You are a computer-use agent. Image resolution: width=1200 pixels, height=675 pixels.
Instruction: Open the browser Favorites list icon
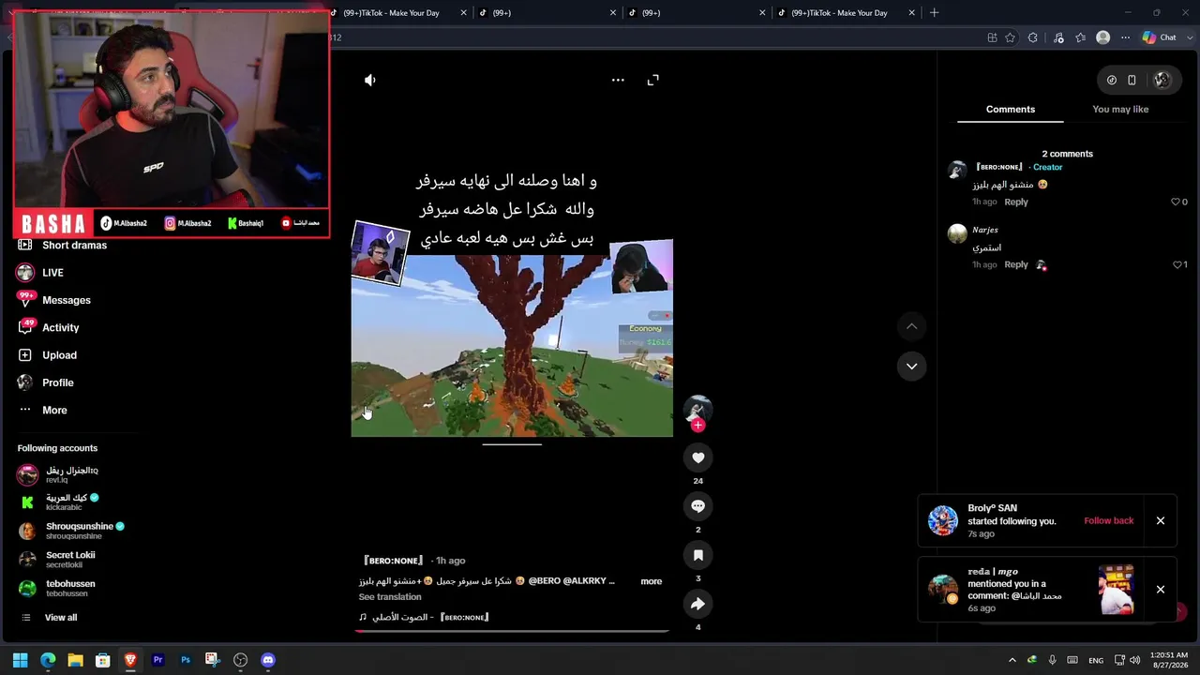pyautogui.click(x=1081, y=37)
